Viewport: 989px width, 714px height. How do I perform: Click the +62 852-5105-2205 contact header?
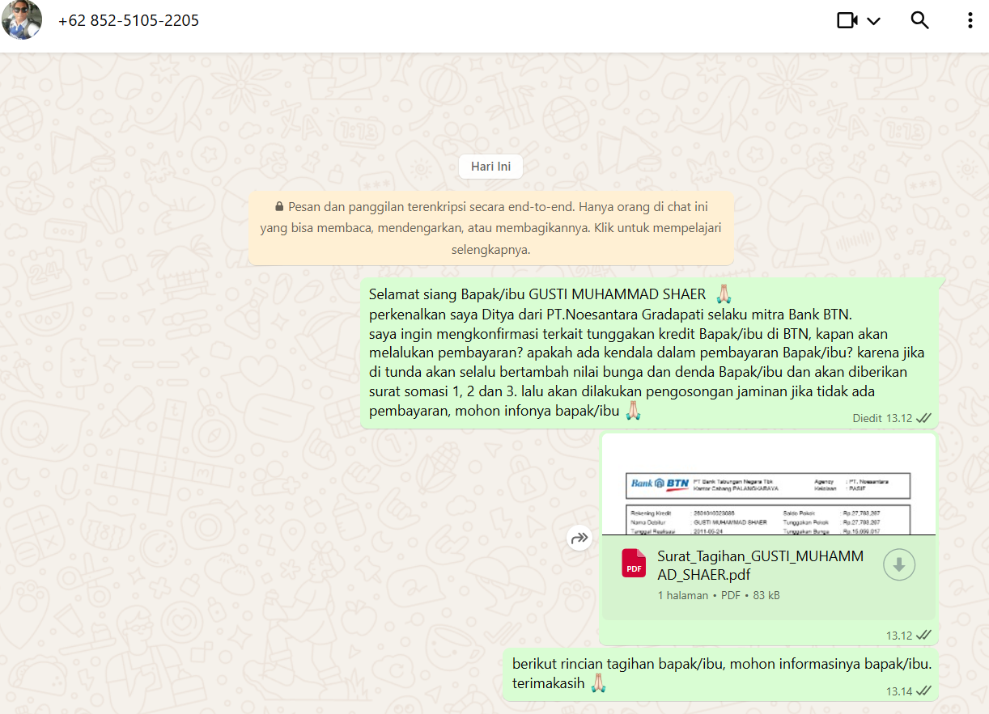[129, 20]
